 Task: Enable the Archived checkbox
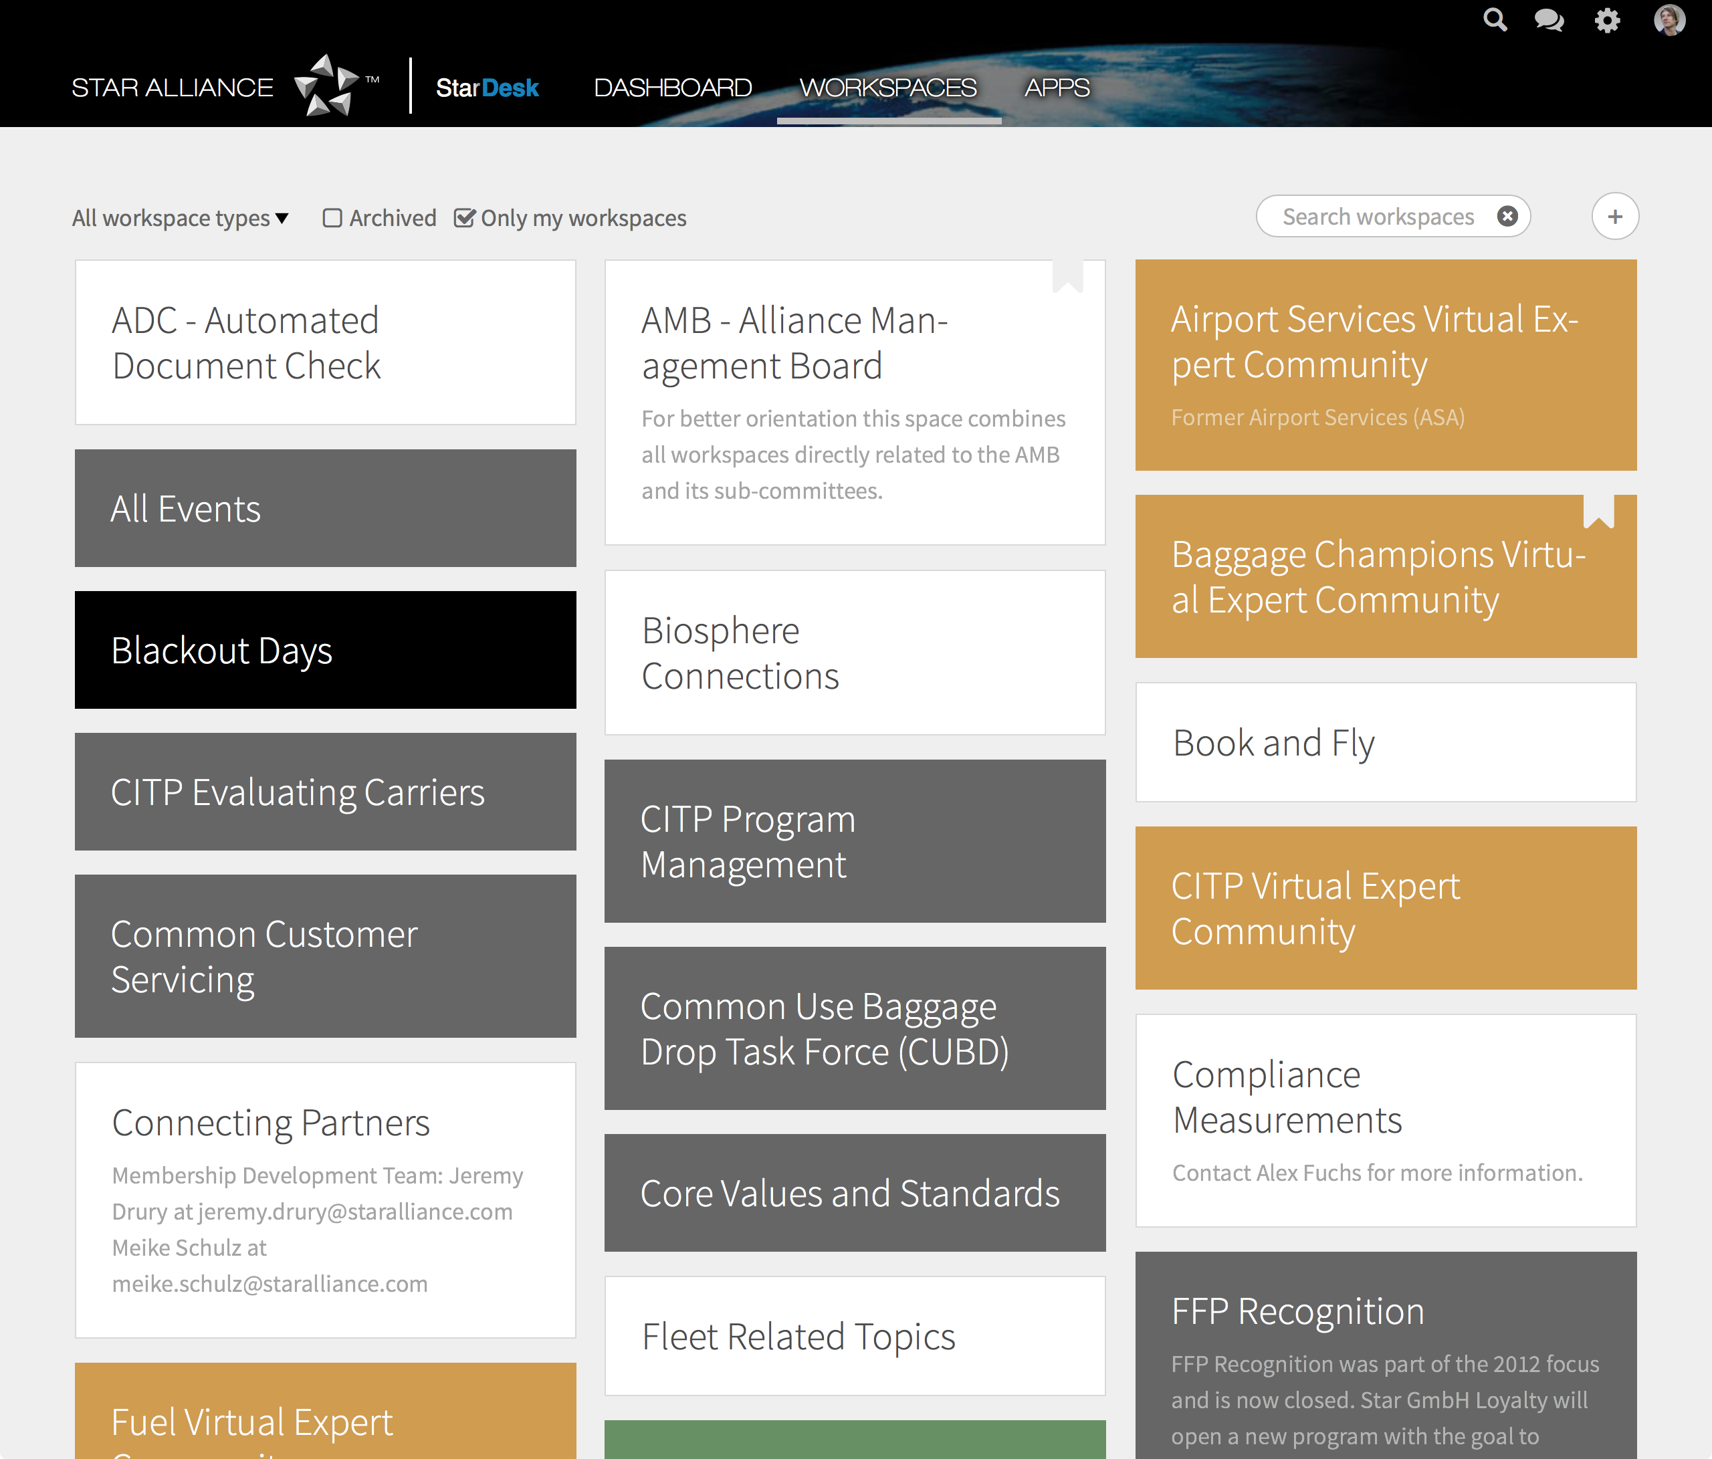[332, 218]
